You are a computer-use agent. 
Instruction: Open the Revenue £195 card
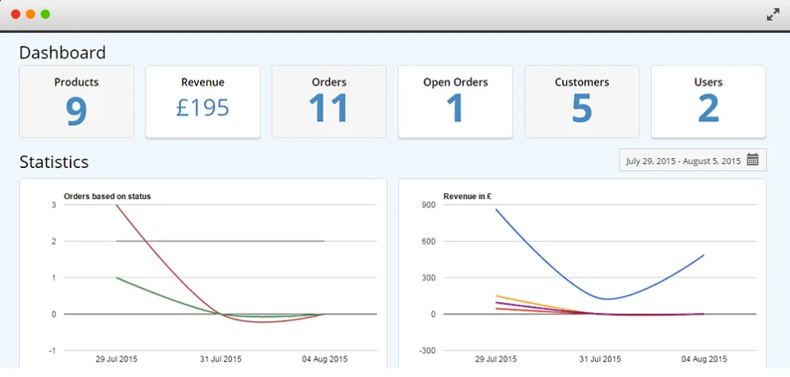pos(202,101)
